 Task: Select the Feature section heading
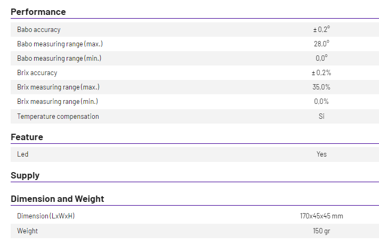pyautogui.click(x=27, y=137)
